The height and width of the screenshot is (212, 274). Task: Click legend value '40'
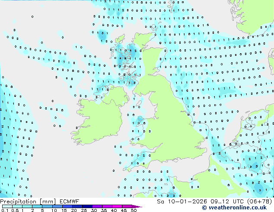click(x=114, y=210)
